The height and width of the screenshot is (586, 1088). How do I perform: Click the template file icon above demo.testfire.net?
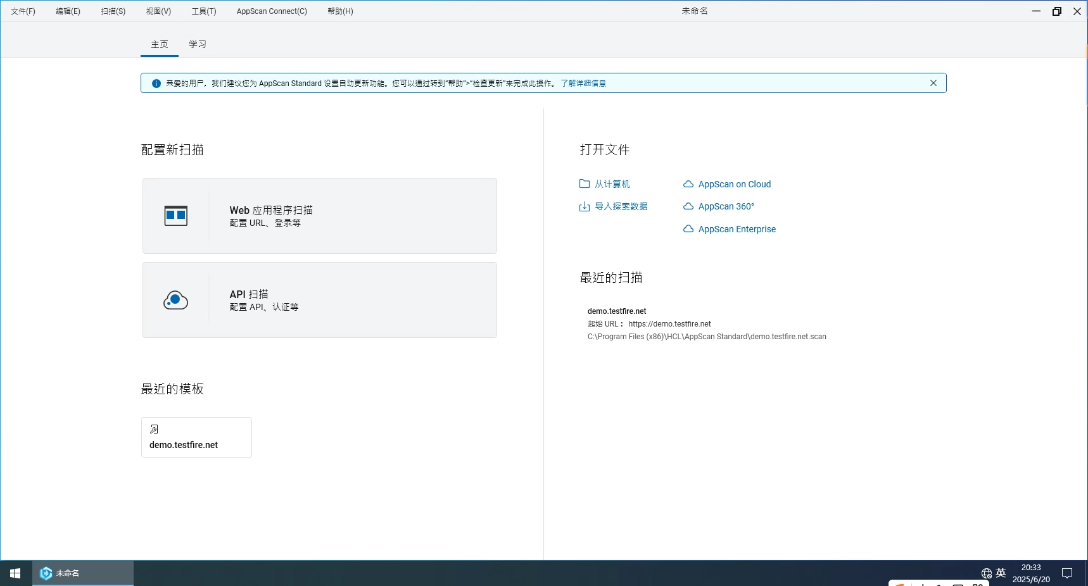154,429
